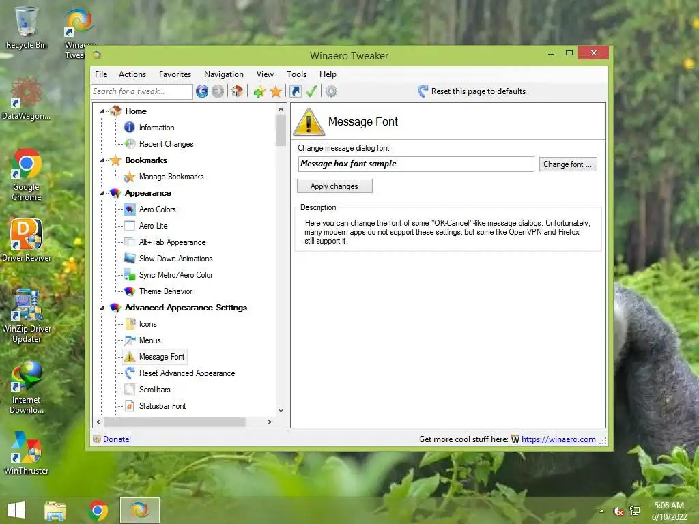Viewport: 699px width, 524px height.
Task: Open the Favorites menu
Action: (x=175, y=74)
